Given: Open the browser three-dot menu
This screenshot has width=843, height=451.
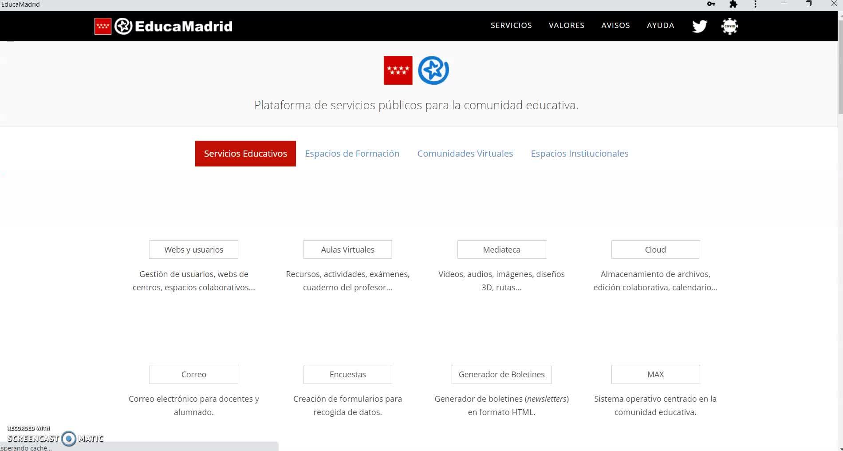Looking at the screenshot, I should [755, 4].
